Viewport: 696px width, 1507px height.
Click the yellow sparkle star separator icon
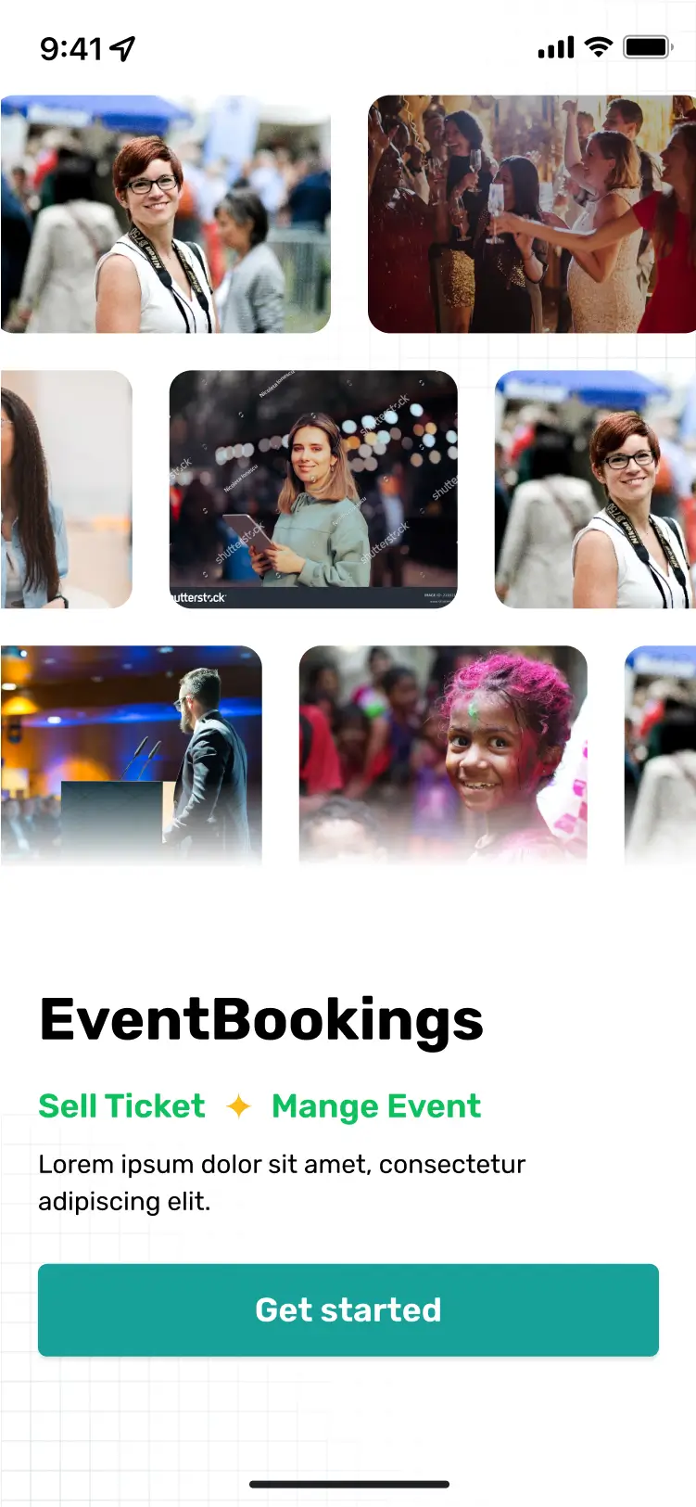tap(238, 1105)
